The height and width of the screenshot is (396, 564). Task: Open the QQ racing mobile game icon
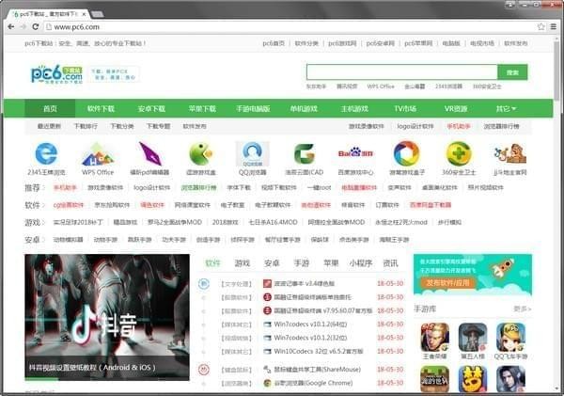click(510, 338)
